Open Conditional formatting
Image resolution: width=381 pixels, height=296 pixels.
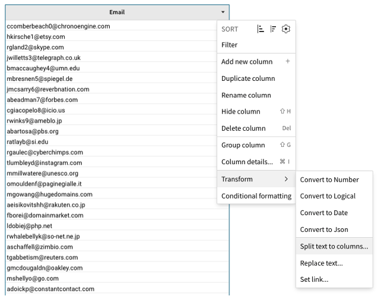256,196
